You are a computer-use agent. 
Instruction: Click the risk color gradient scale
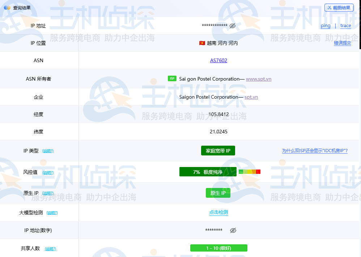click(250, 172)
